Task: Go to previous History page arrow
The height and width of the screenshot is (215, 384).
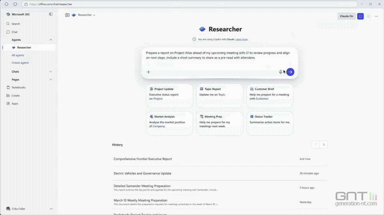Action: click(316, 145)
